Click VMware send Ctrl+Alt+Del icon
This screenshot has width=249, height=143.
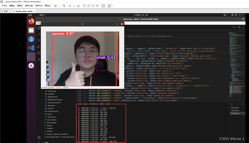(64, 6)
